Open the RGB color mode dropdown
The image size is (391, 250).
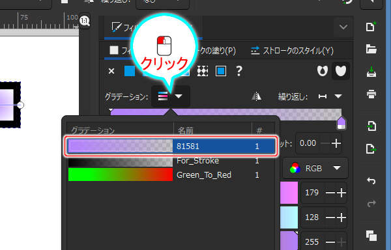pos(315,169)
